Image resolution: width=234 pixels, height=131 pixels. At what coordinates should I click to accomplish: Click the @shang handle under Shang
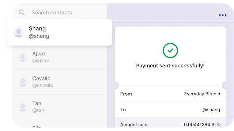(39, 36)
